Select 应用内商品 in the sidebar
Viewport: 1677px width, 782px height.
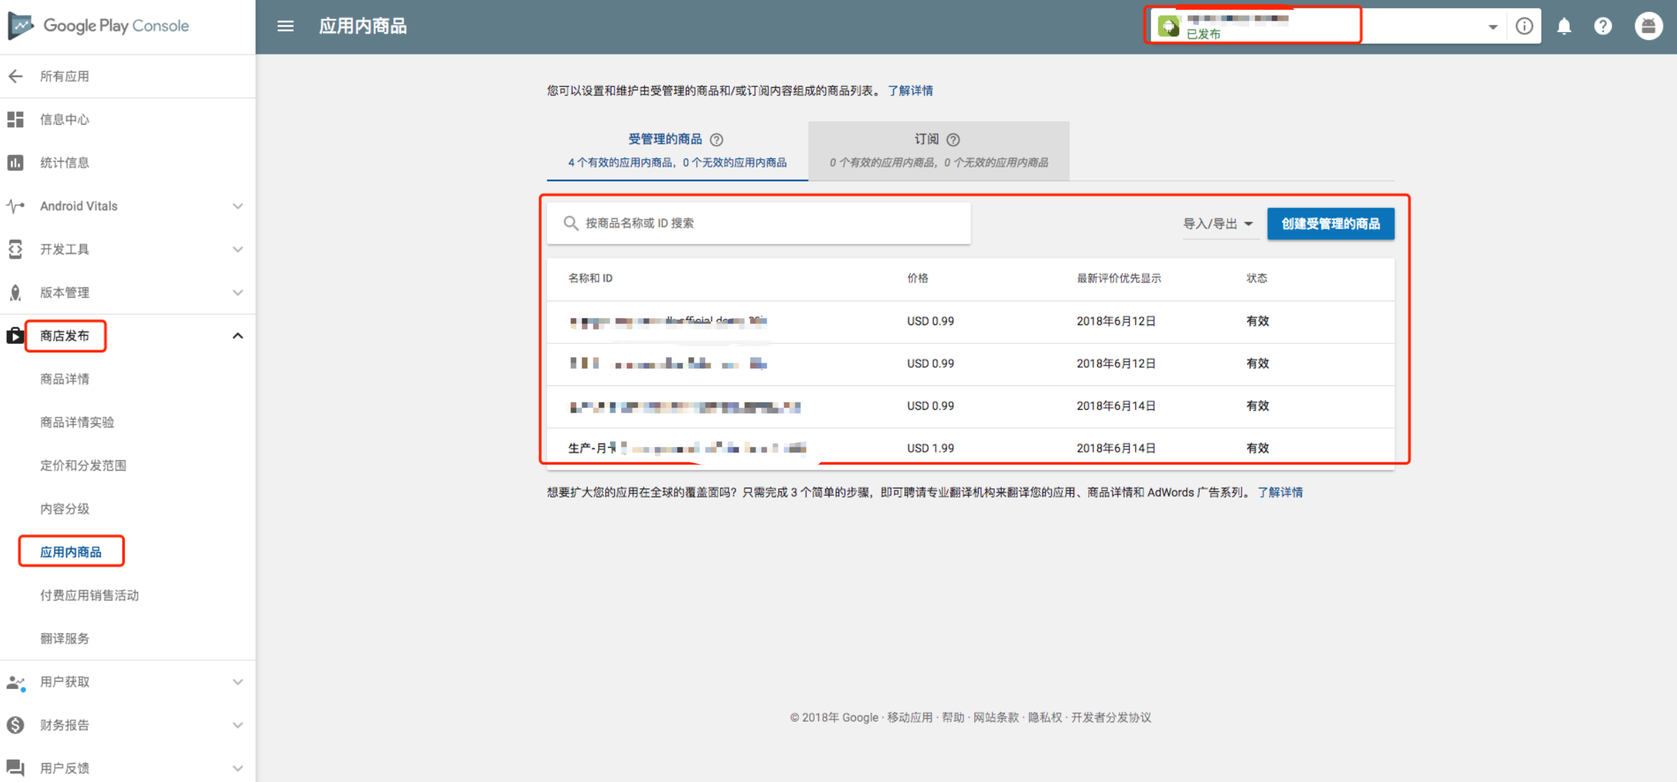pos(71,551)
